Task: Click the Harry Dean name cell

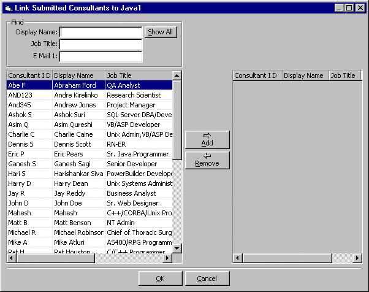Action: [78, 183]
